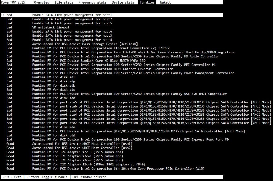The image size is (273, 181).
Task: Select SATA link power management for host1
Action: (112, 15)
